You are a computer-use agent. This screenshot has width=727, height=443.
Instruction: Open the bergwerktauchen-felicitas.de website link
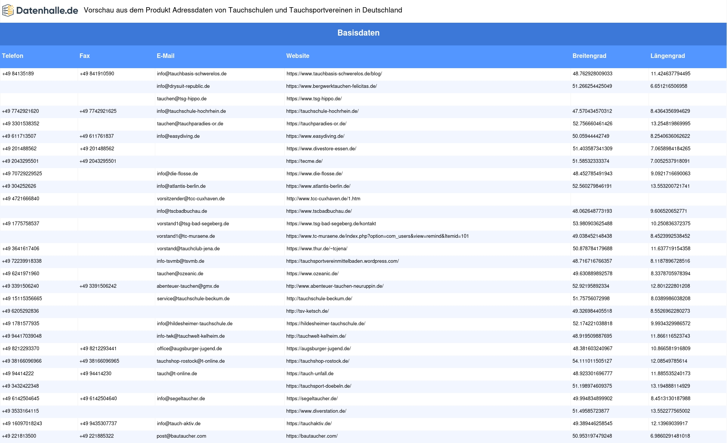(331, 86)
